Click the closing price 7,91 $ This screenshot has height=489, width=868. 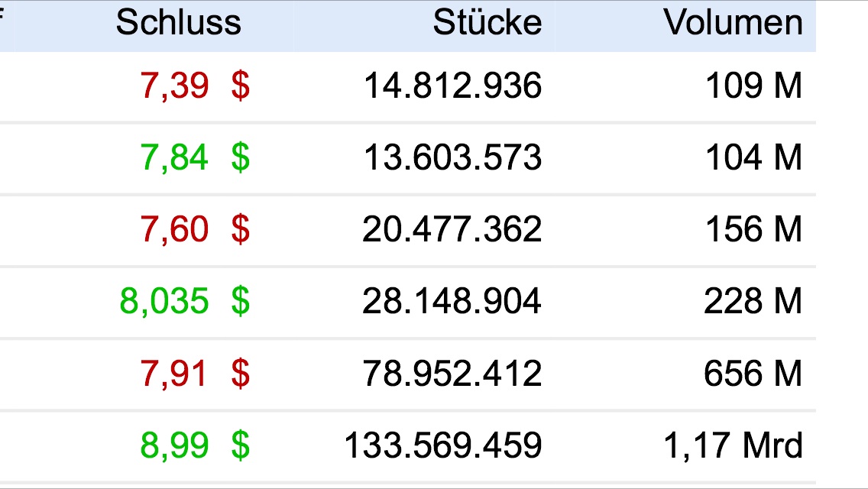[196, 374]
